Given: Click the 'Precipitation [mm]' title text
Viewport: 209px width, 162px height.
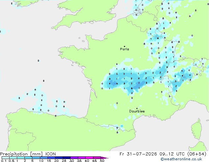Looking at the screenshot, I should (x=21, y=154).
